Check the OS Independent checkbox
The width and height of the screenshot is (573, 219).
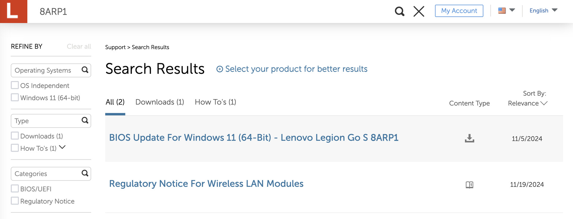click(15, 85)
